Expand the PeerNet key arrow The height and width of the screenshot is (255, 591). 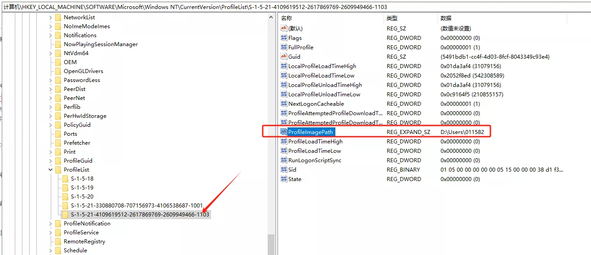tap(50, 98)
